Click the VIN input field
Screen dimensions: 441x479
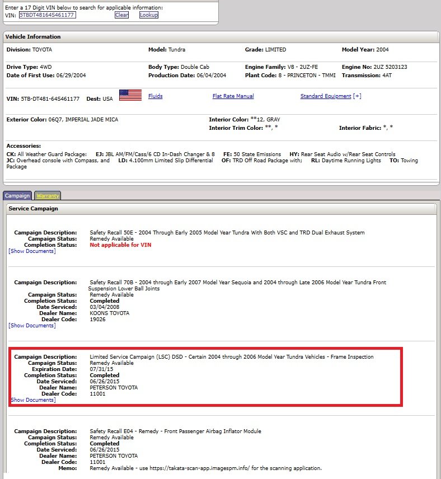(48, 15)
